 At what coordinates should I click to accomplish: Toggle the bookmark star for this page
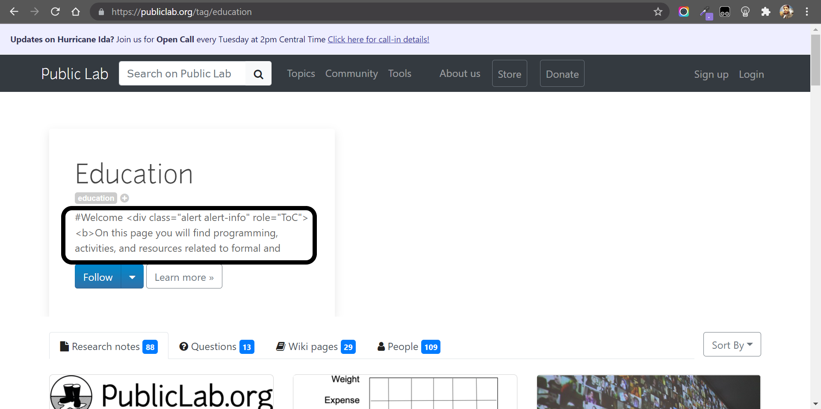pyautogui.click(x=658, y=12)
